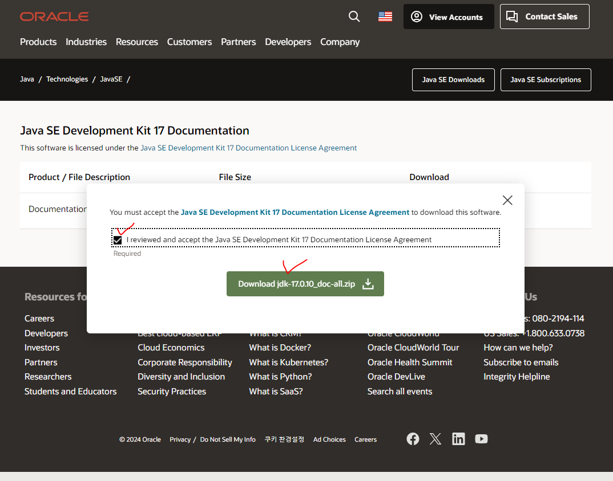The width and height of the screenshot is (613, 481).
Task: Open the search magnifier icon
Action: pos(354,17)
